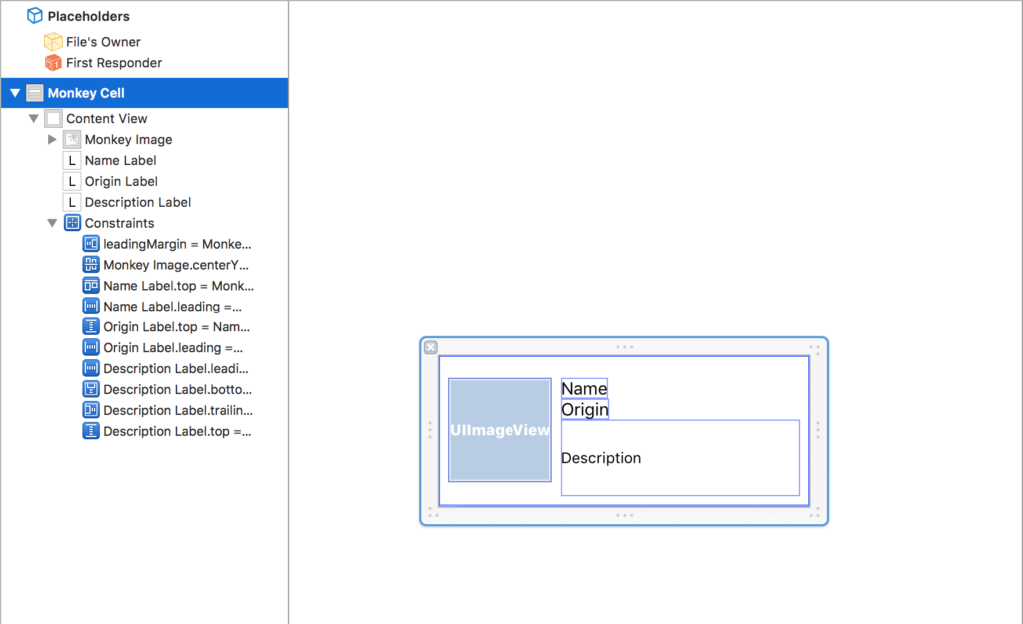The image size is (1023, 624).
Task: Click the Placeholders cube icon
Action: [x=35, y=16]
